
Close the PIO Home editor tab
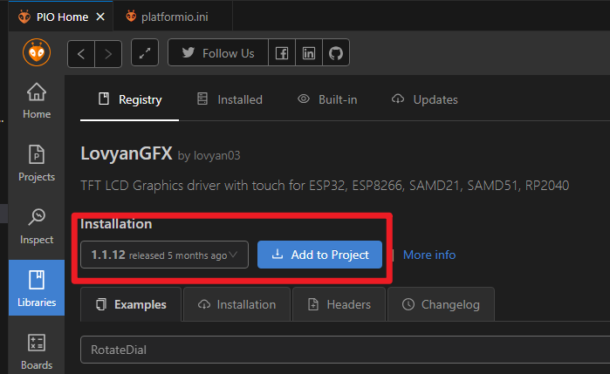[100, 17]
